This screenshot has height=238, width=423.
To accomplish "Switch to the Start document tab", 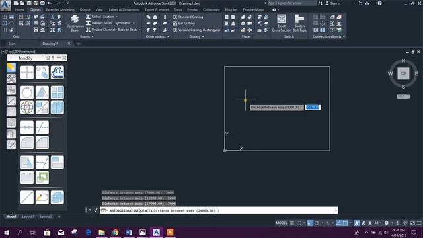I will [x=12, y=44].
